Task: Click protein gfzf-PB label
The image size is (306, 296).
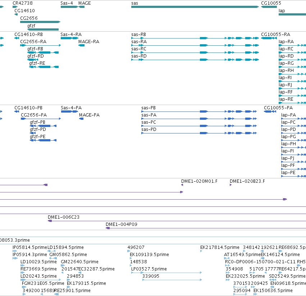Action: 37,122
